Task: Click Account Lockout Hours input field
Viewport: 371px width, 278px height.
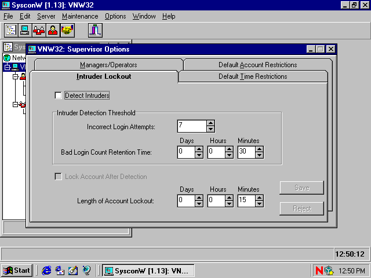Action: [216, 201]
